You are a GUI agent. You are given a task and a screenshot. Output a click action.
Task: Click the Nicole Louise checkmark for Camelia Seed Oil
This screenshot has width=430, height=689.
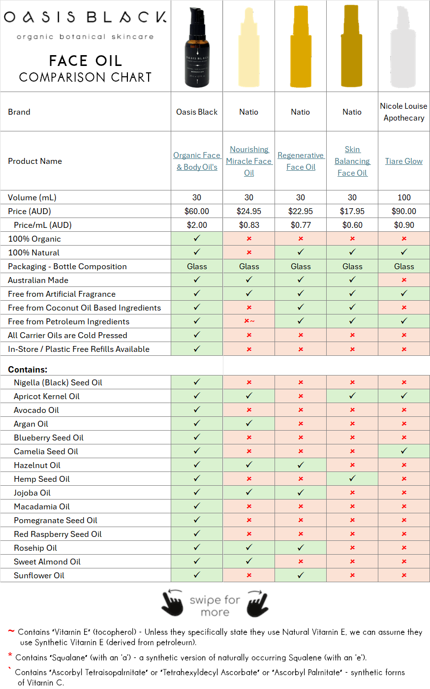coord(404,451)
